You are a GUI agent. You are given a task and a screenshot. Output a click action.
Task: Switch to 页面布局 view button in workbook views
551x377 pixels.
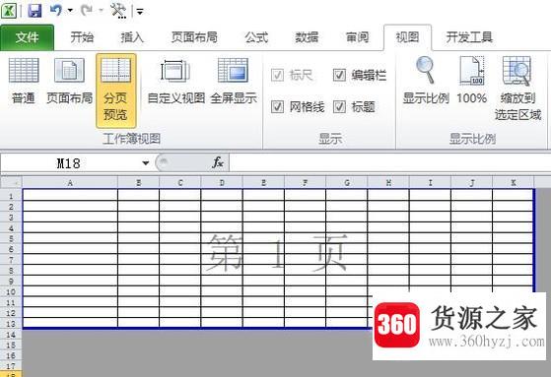pos(70,82)
